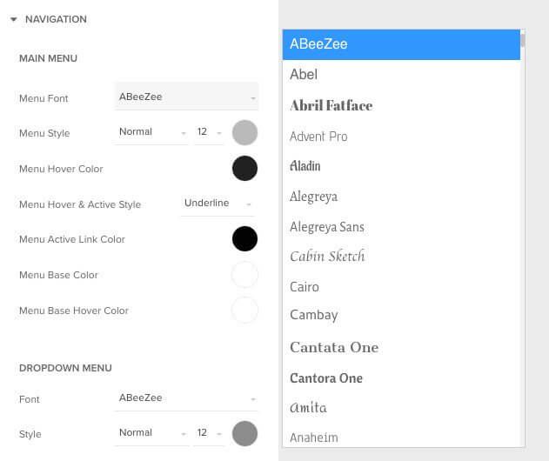Open the Dropdown Menu Font selector
The image size is (549, 461).
click(x=186, y=398)
